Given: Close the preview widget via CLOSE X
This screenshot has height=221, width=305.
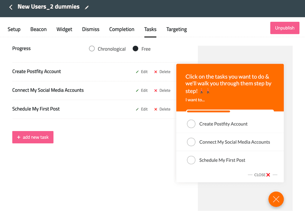Looking at the screenshot, I should [261, 175].
